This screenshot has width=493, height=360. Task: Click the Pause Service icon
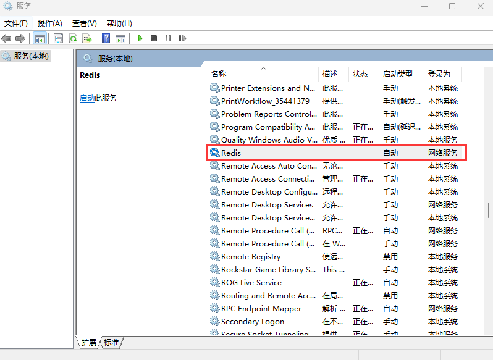(x=168, y=38)
